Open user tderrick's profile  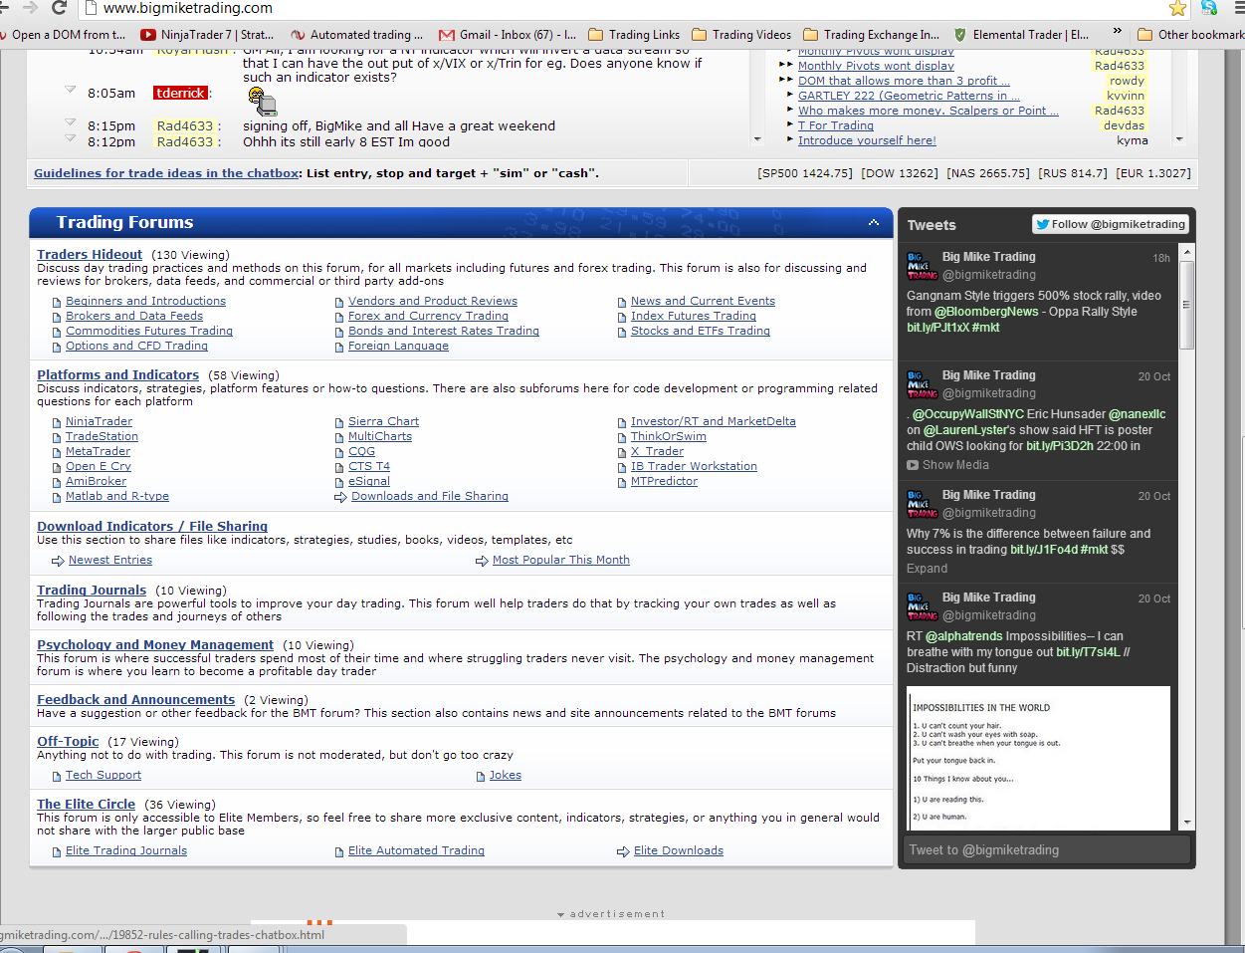pyautogui.click(x=180, y=93)
